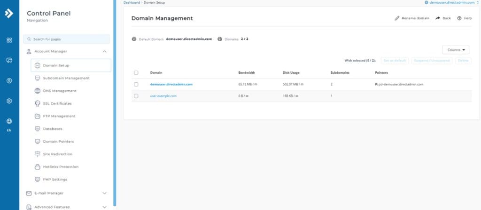Open the settings gear icon in left rail

click(x=9, y=101)
